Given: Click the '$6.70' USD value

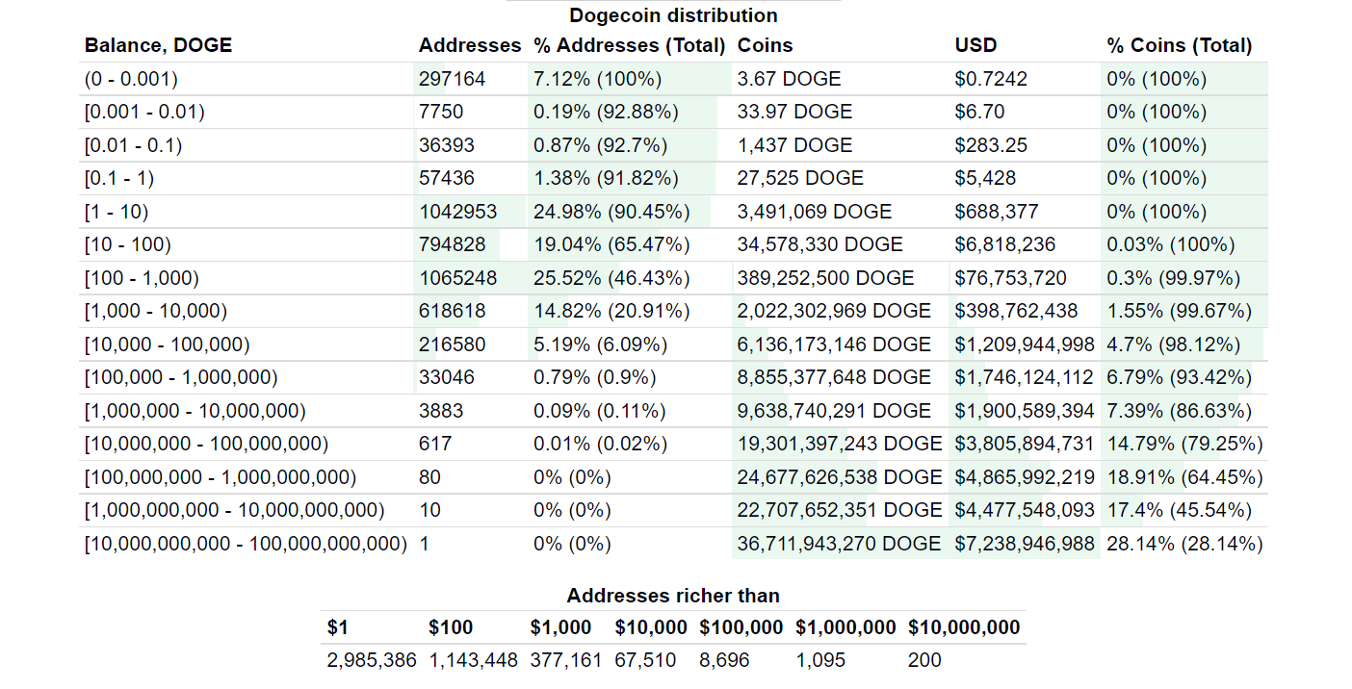Looking at the screenshot, I should (x=980, y=112).
